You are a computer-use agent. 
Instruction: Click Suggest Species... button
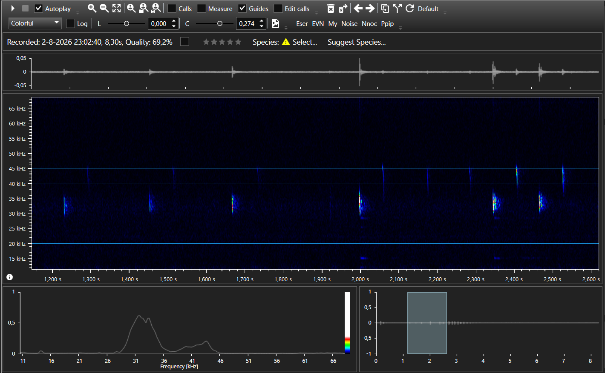click(357, 42)
